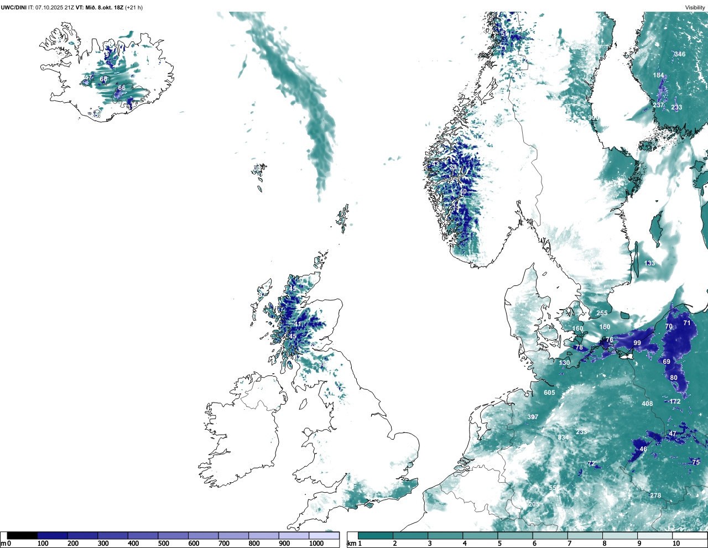708x548 pixels.
Task: Click the 'Visibility' title label
Action: coord(695,7)
